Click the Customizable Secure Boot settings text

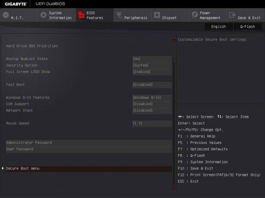[212, 40]
